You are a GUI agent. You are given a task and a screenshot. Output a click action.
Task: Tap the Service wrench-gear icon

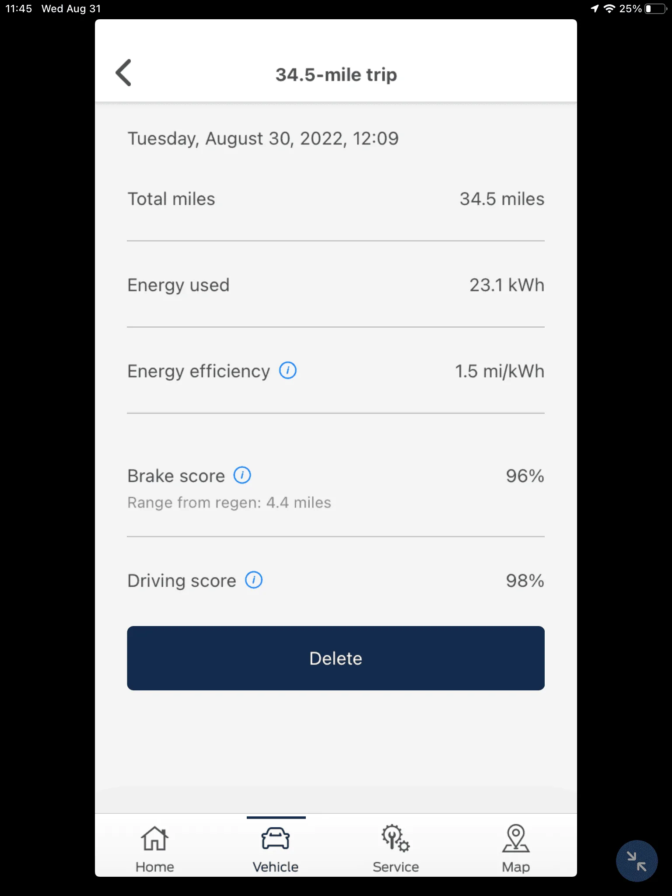coord(395,838)
